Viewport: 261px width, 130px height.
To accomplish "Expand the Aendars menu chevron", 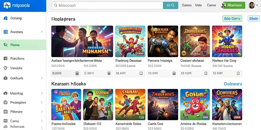I will [42, 32].
